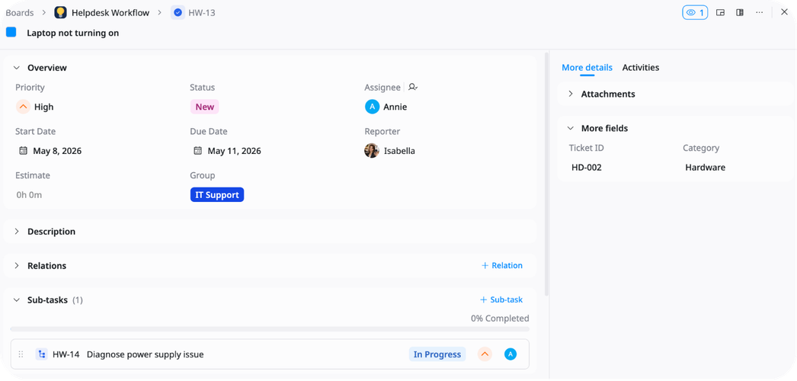This screenshot has width=797, height=381.
Task: Click the High priority arrow icon in Overview
Action: [x=23, y=107]
